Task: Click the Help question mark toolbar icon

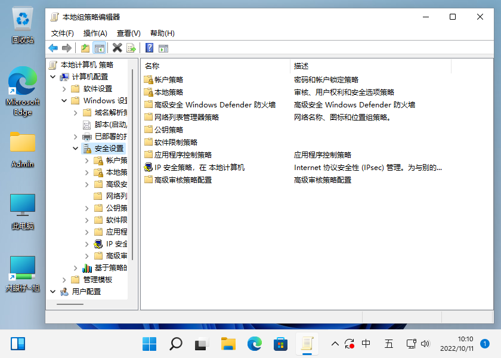Action: (x=149, y=48)
